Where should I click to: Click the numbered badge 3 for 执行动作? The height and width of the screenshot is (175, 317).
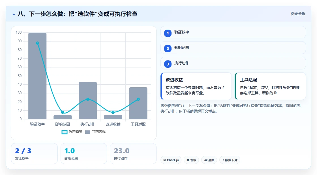pyautogui.click(x=168, y=64)
